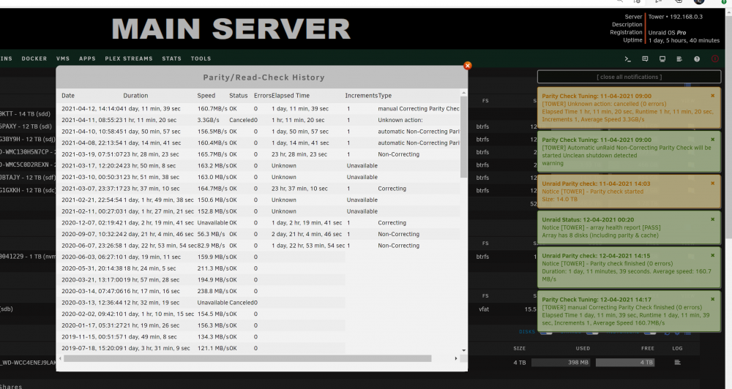Open the web terminal icon

coord(628,58)
